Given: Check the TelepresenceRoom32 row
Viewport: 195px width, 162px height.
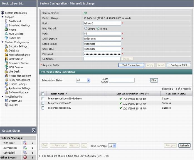Looking at the screenshot, I should (x=43, y=108).
